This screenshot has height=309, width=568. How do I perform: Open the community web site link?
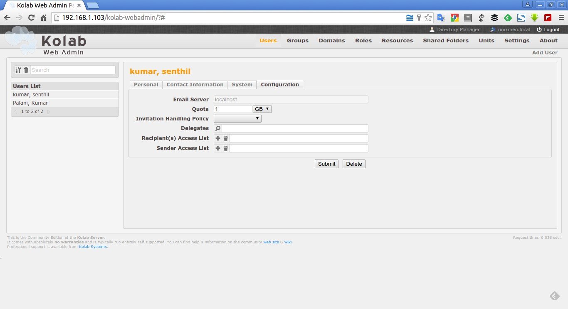click(x=271, y=242)
